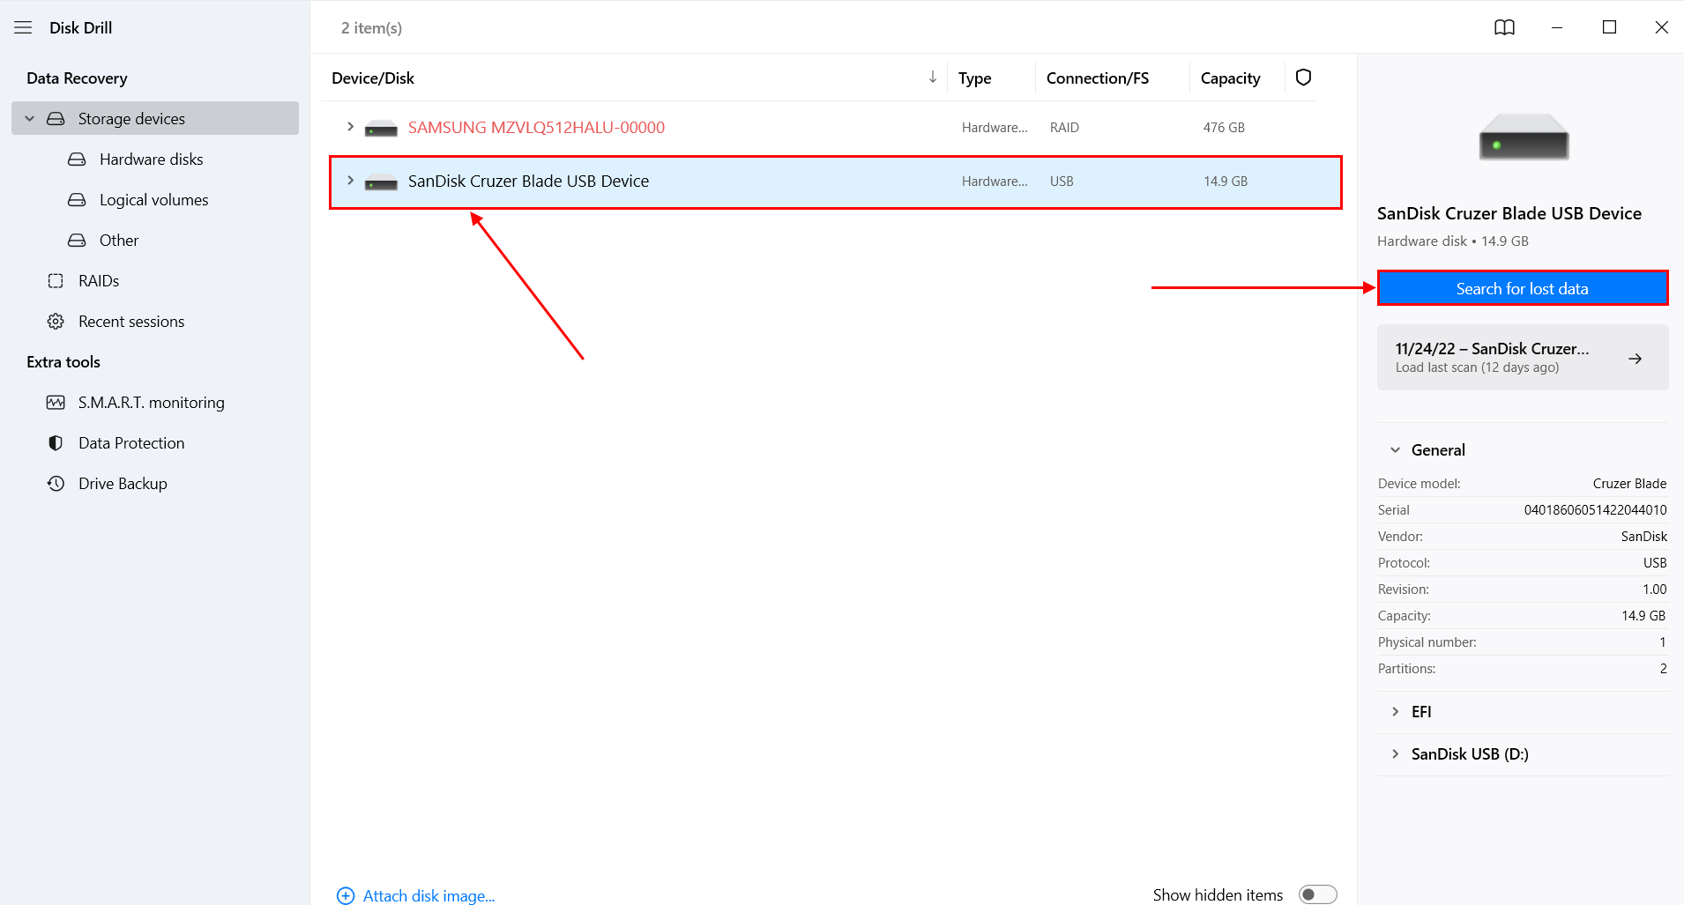Expand the SanDisk USB (D:) section

[x=1395, y=753]
